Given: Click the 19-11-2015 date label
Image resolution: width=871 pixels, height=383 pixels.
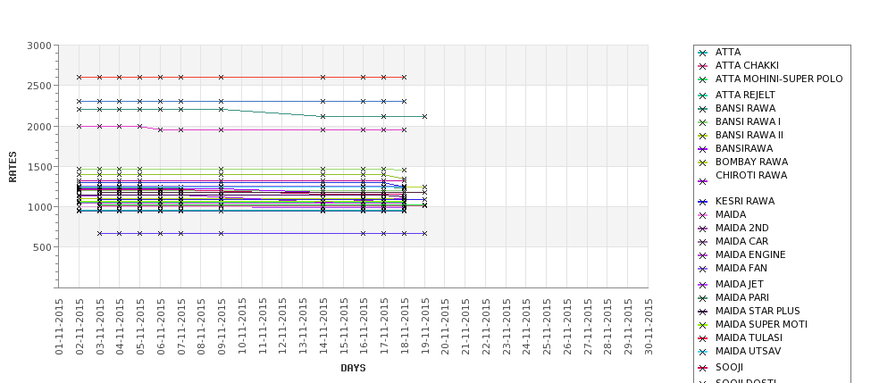Looking at the screenshot, I should (x=425, y=327).
